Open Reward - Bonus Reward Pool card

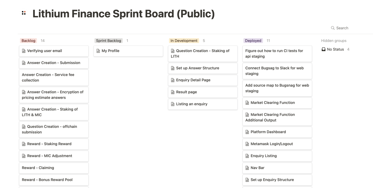click(x=54, y=180)
